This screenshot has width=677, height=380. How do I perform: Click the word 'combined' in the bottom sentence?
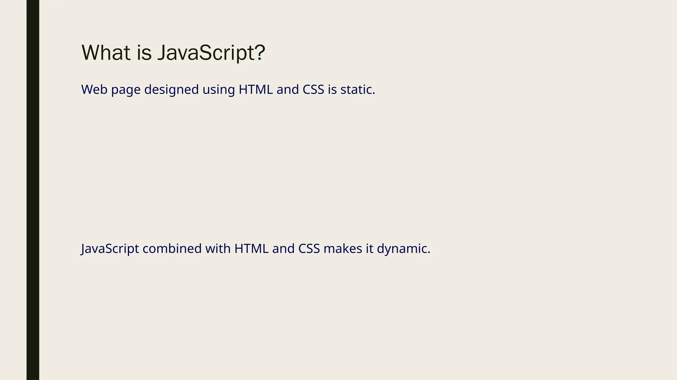172,249
